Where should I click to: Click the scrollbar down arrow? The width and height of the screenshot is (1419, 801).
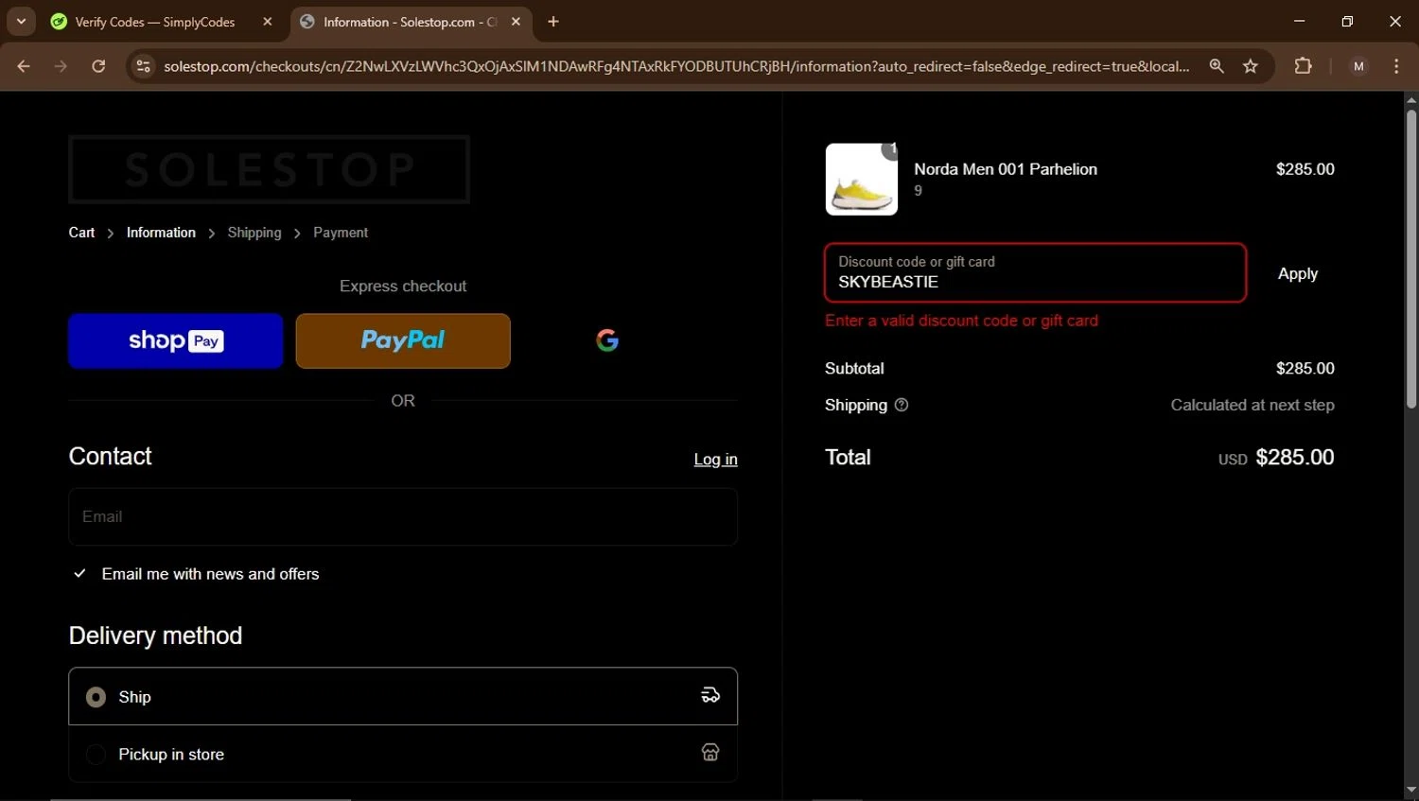pos(1411,791)
